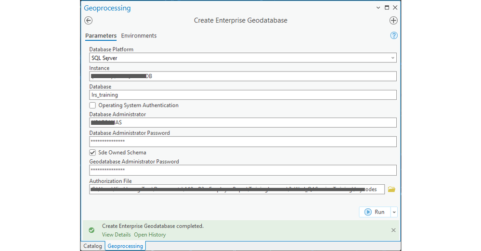Expand the Run button dropdown arrow
481x251 pixels.
tap(394, 212)
